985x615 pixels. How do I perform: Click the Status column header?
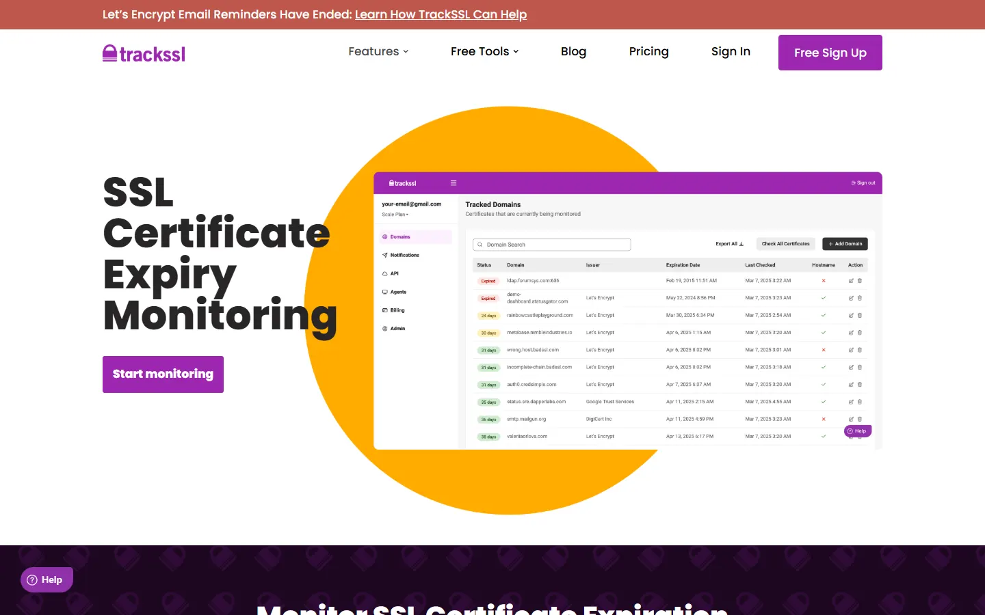point(484,265)
